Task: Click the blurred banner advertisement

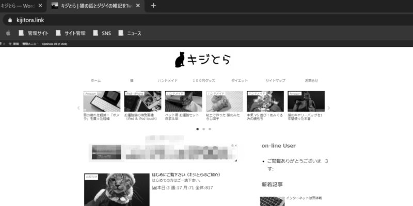Action: (x=163, y=152)
